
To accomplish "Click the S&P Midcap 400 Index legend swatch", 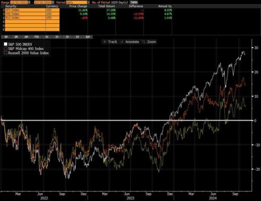I will click(x=6, y=49).
